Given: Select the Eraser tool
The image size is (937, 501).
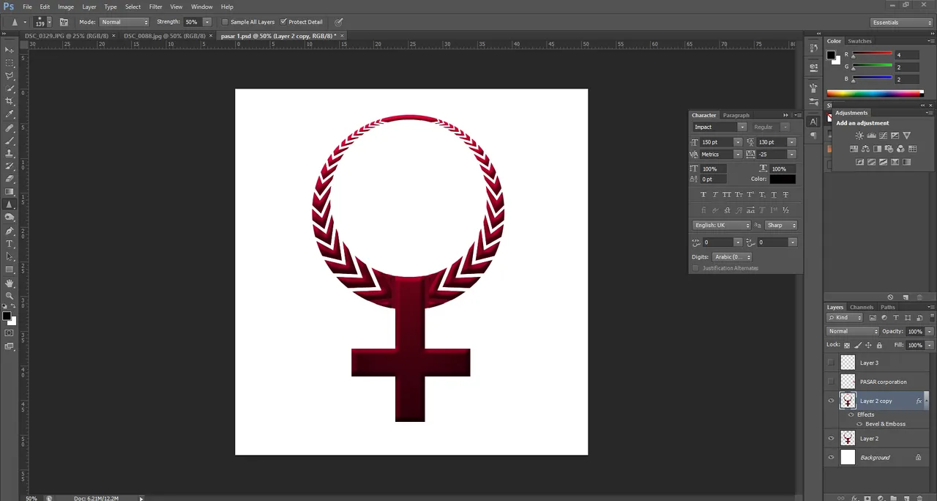Looking at the screenshot, I should [x=10, y=179].
